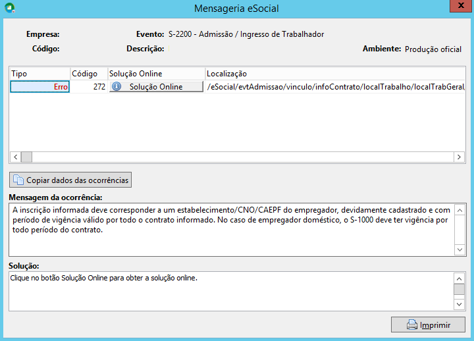The image size is (474, 341).
Task: Close the Mensageria eSocial window
Action: click(x=460, y=6)
